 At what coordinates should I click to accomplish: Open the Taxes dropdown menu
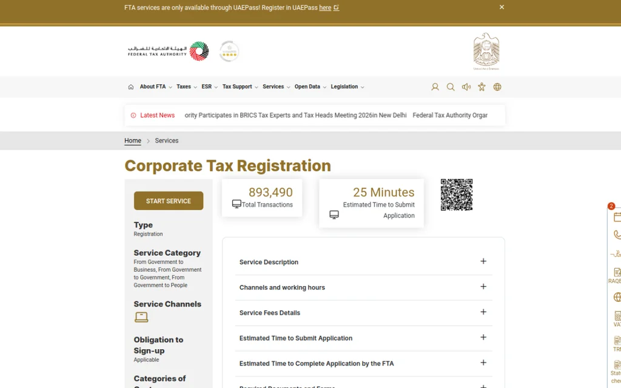pyautogui.click(x=187, y=87)
